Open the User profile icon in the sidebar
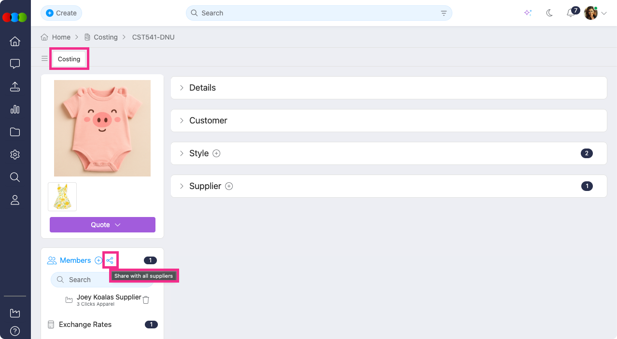This screenshot has width=617, height=339. point(15,200)
